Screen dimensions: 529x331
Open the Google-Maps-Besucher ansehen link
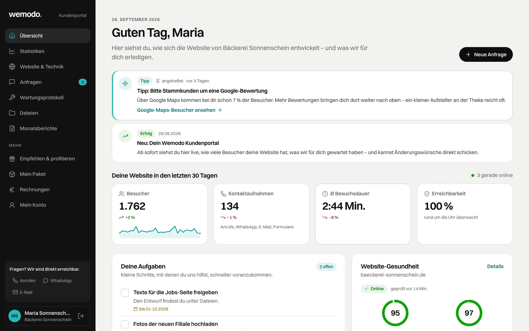[x=179, y=110]
